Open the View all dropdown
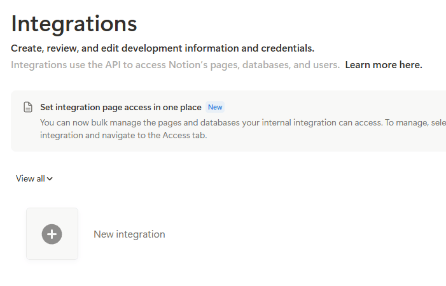Viewport: 446px width, 286px height. (34, 178)
